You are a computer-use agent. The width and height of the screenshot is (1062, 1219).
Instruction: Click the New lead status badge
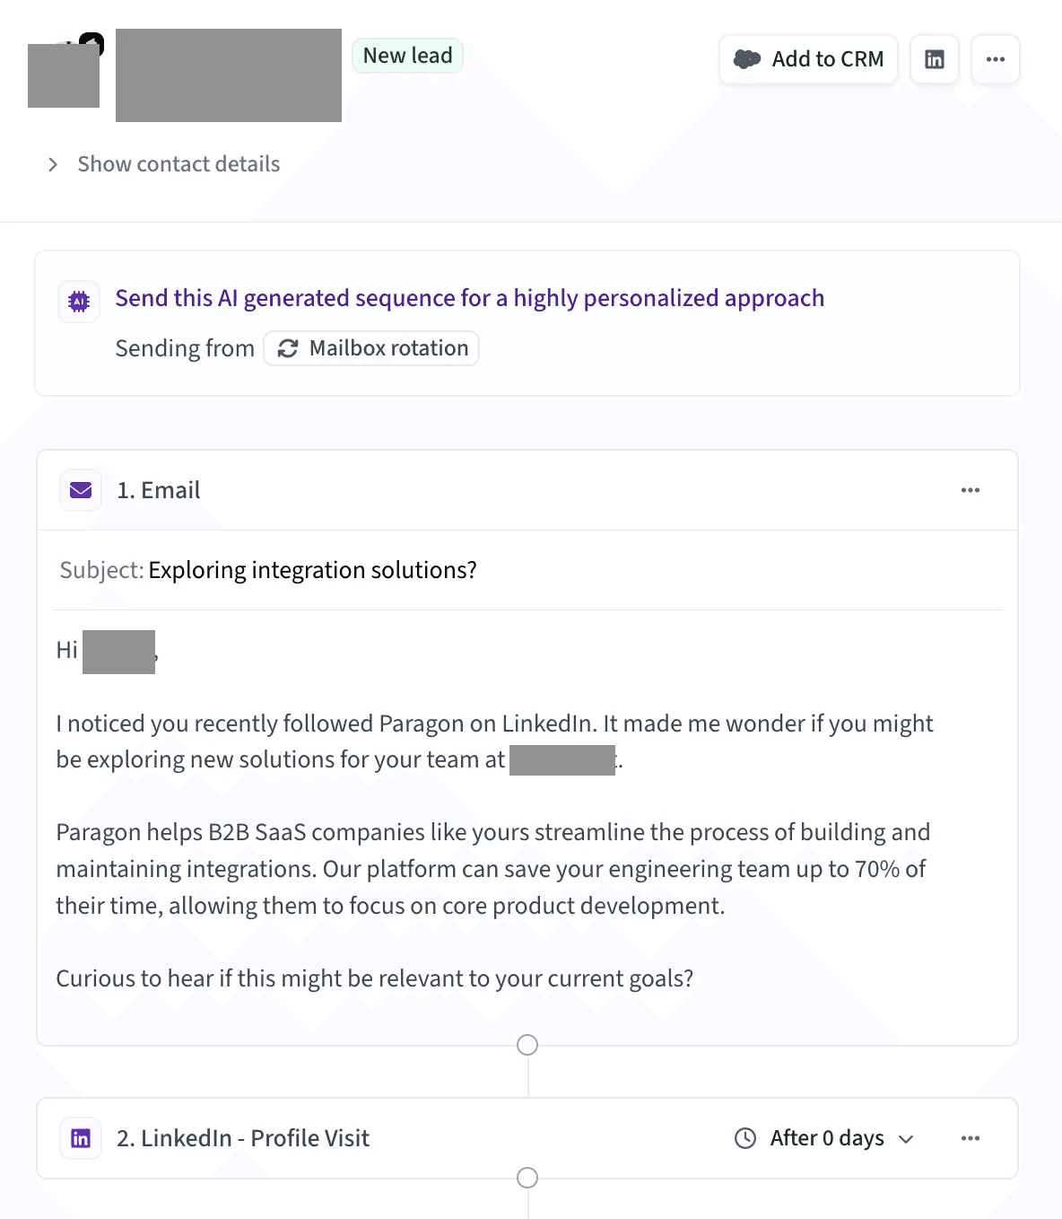(407, 56)
